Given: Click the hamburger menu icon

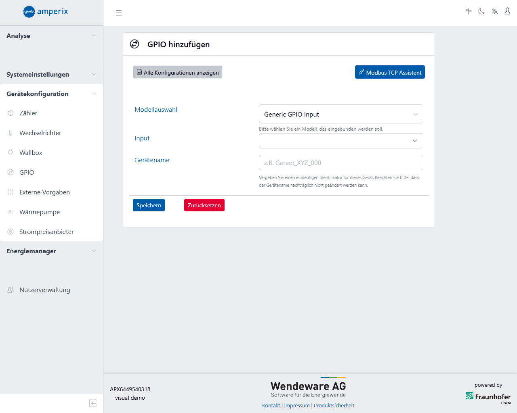Looking at the screenshot, I should click(119, 13).
